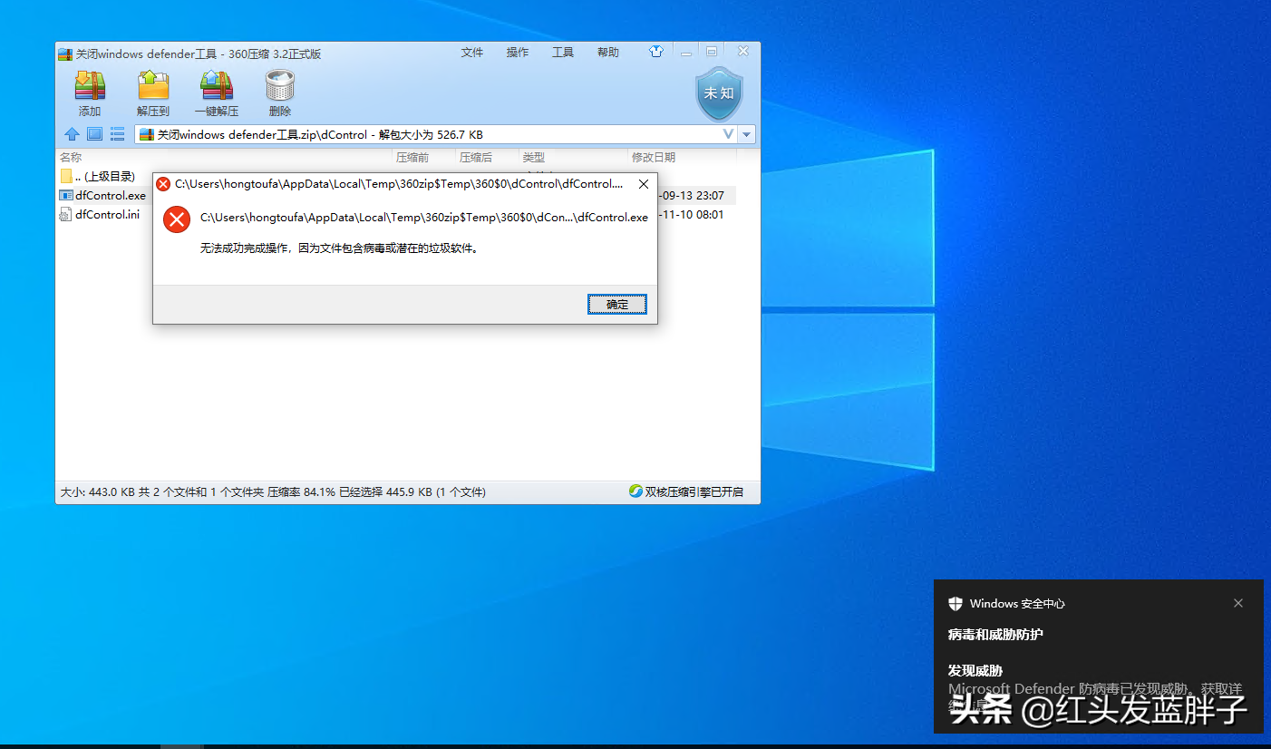
Task: Open the arrow dropdown beside the address bar
Action: (747, 134)
